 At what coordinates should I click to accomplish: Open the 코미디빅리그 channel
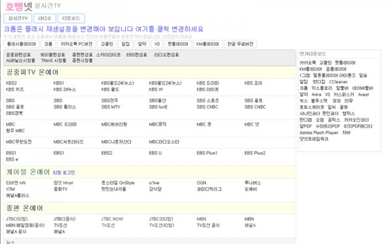click(x=209, y=189)
